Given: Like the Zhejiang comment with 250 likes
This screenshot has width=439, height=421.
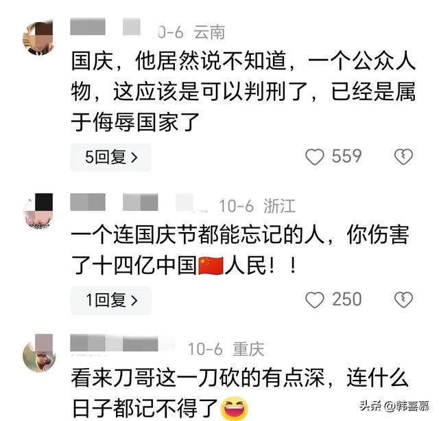Looking at the screenshot, I should click(315, 299).
